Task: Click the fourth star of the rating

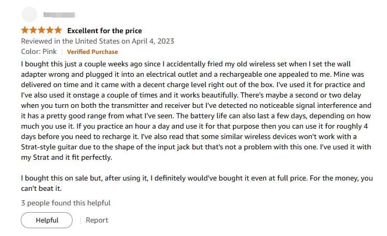Action: point(50,30)
